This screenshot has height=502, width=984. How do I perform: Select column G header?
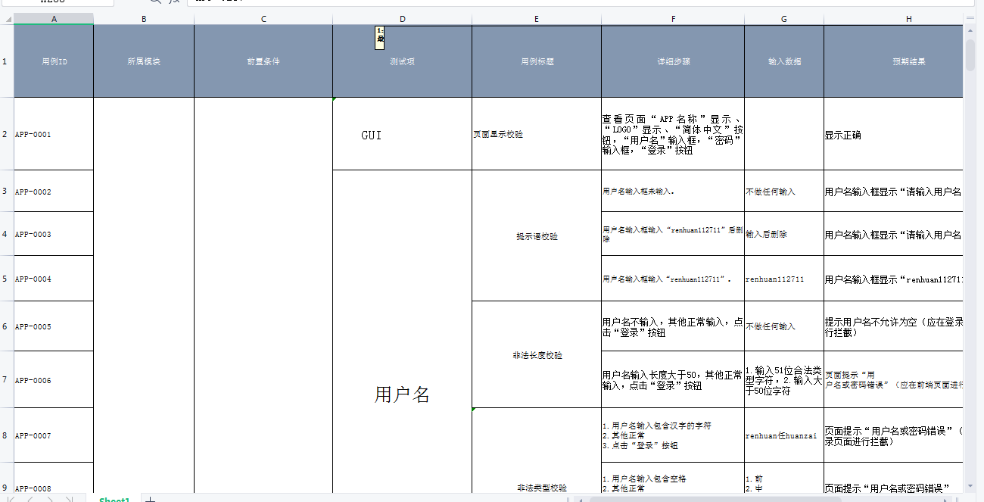pos(784,19)
